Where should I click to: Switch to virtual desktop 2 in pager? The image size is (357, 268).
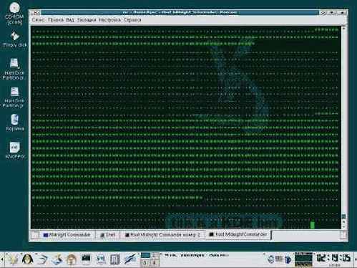(x=155, y=256)
